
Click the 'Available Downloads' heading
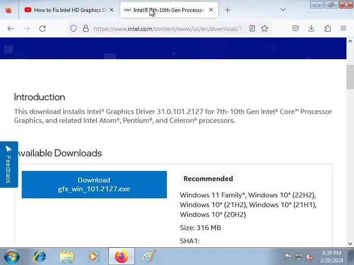(59, 153)
